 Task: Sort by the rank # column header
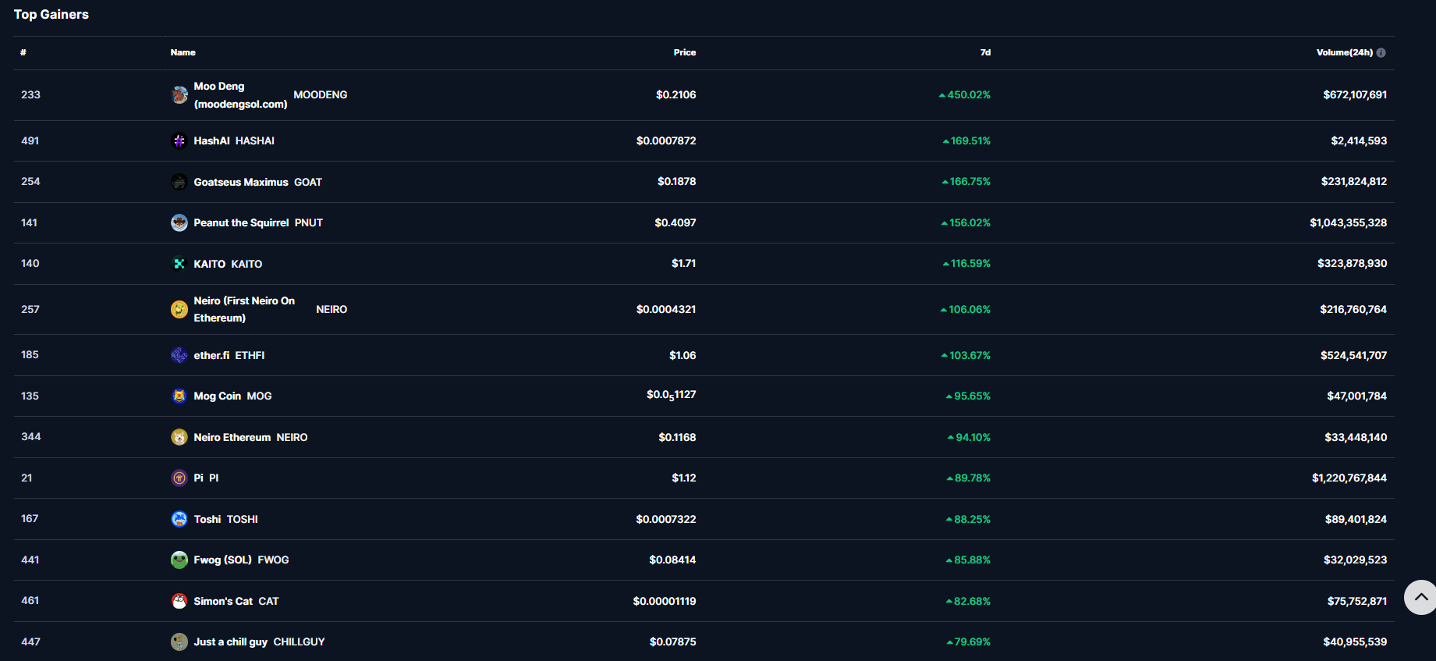coord(23,53)
